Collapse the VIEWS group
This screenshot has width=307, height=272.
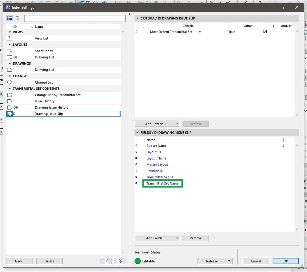pyautogui.click(x=10, y=32)
